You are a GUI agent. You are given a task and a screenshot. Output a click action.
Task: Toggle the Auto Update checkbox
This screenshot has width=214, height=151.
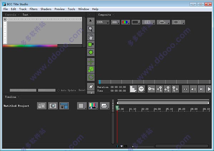58,90
